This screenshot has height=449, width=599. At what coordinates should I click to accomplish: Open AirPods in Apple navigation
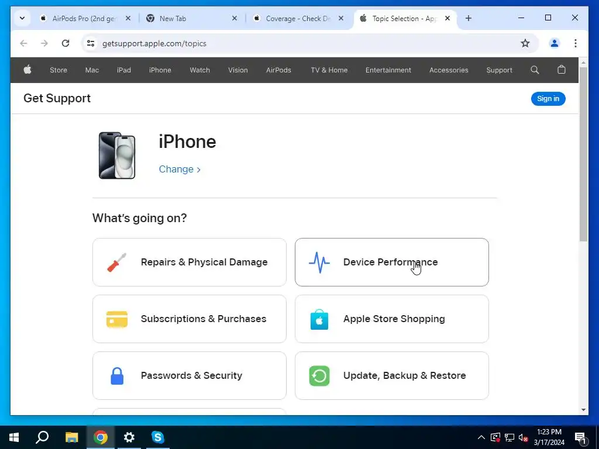tap(278, 70)
